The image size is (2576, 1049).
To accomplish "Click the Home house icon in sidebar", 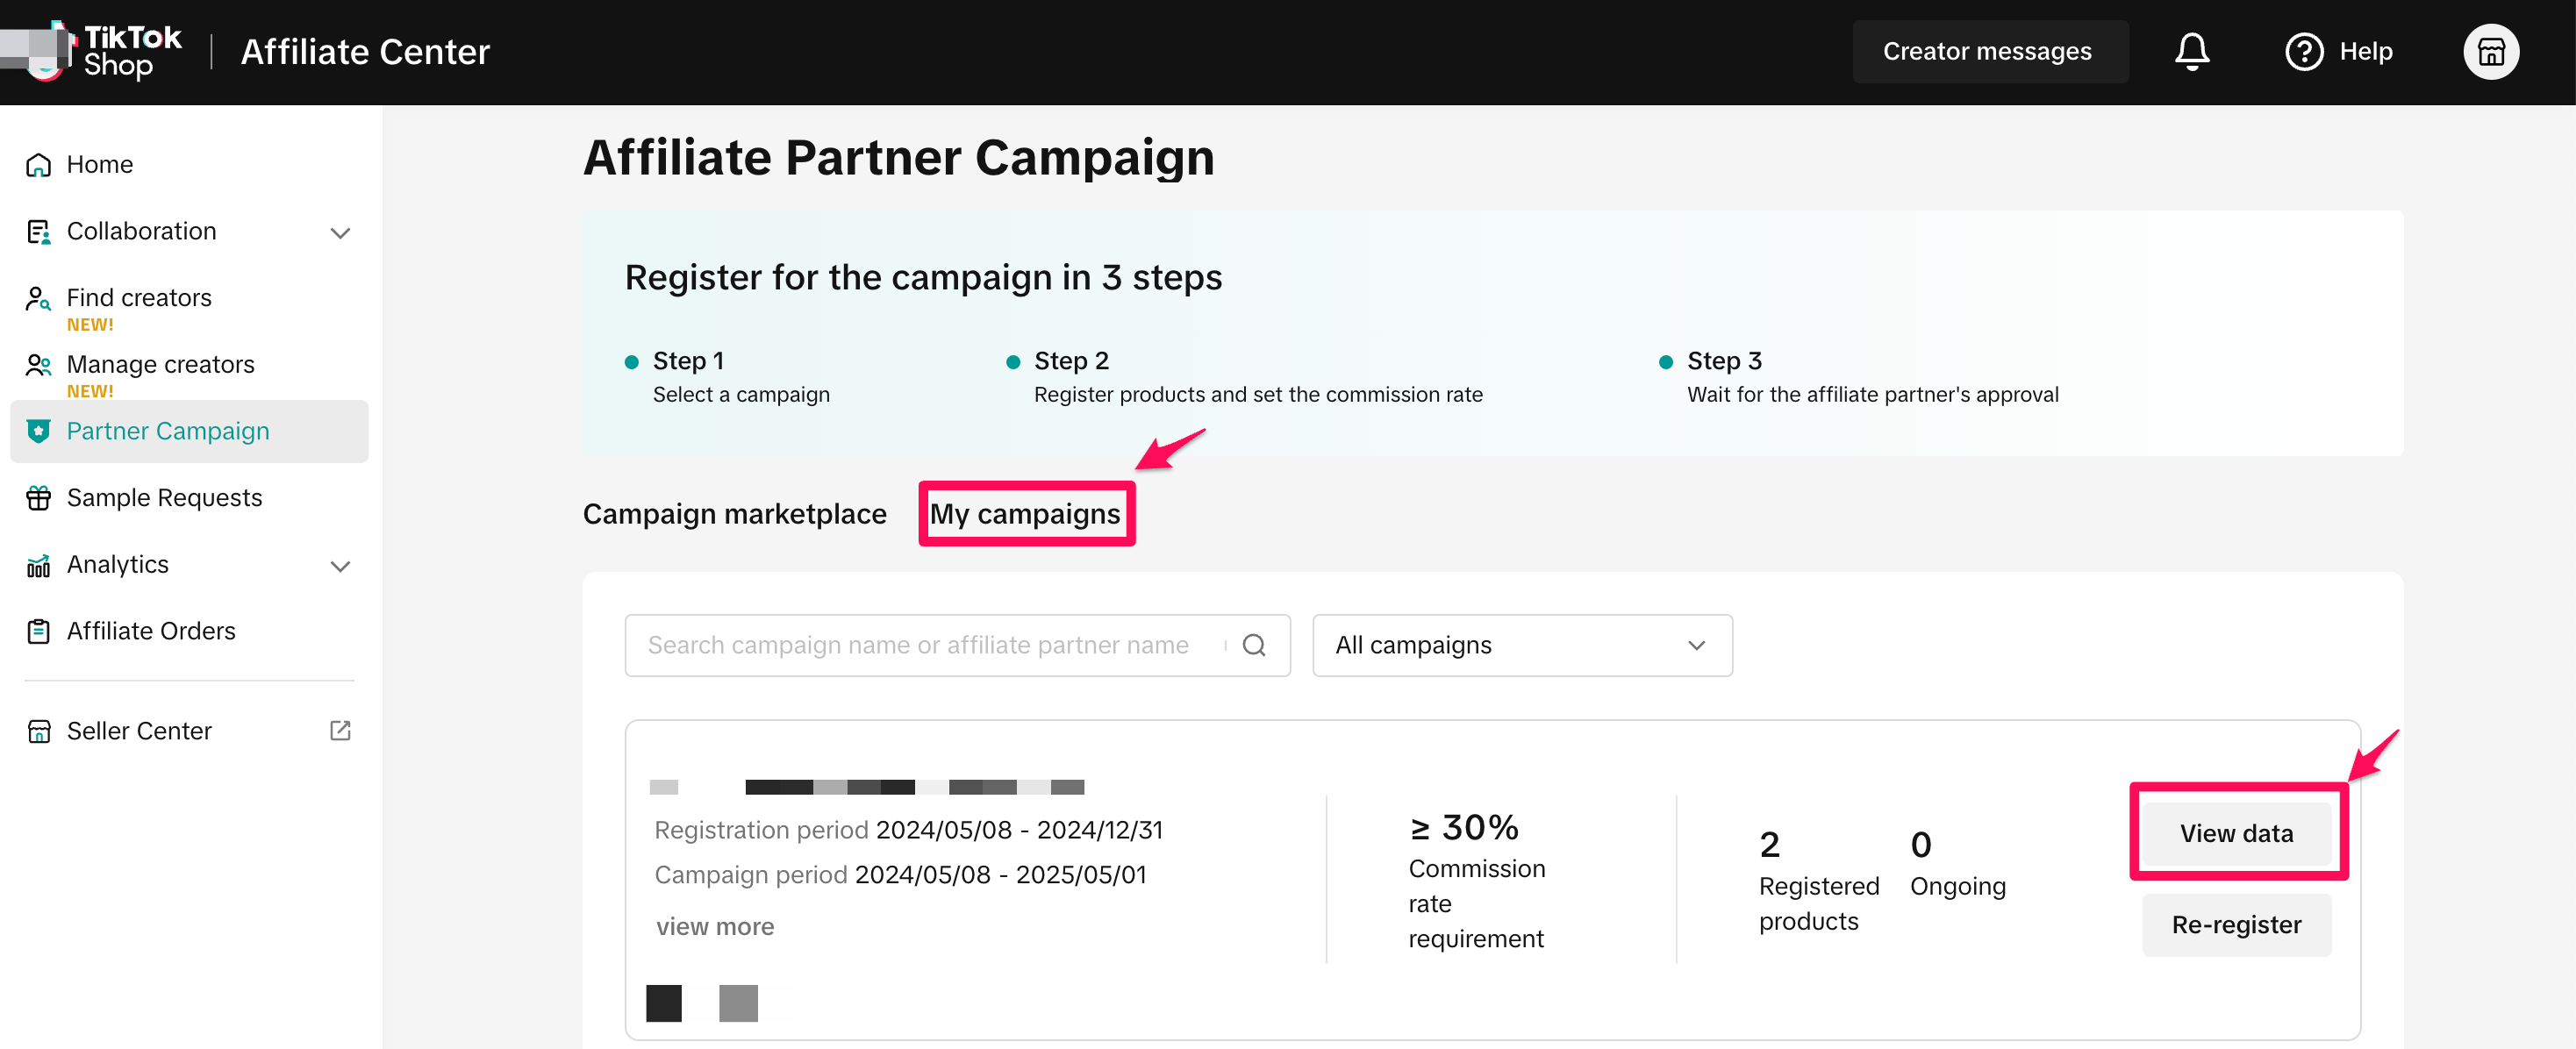I will click(x=38, y=164).
